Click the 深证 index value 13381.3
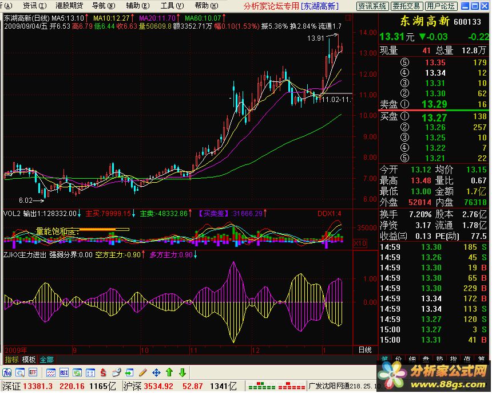The width and height of the screenshot is (492, 393). point(38,386)
